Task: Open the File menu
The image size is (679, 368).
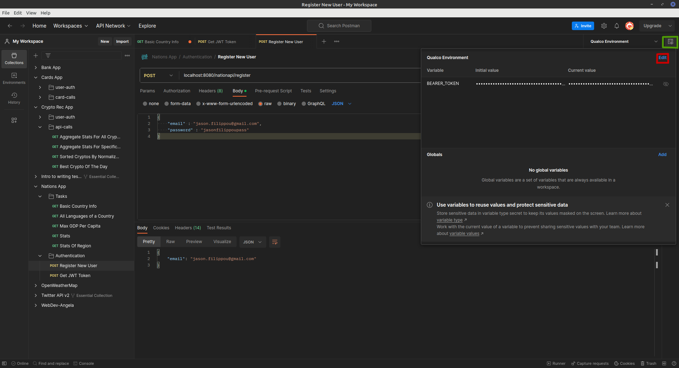Action: [6, 13]
